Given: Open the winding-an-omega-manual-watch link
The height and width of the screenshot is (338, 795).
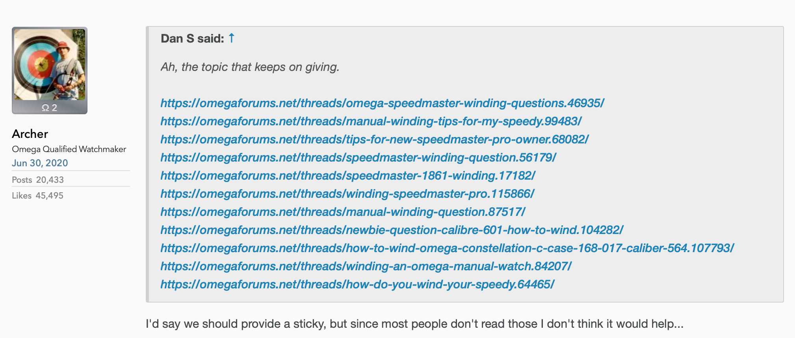Looking at the screenshot, I should coord(366,266).
